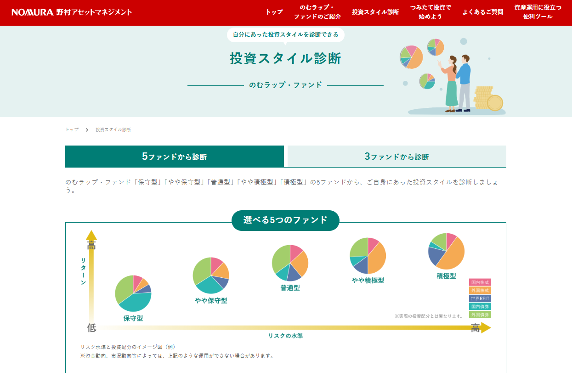Click the NOMURA 野村アセットマネジメント logo
This screenshot has height=376, width=572.
pos(72,12)
